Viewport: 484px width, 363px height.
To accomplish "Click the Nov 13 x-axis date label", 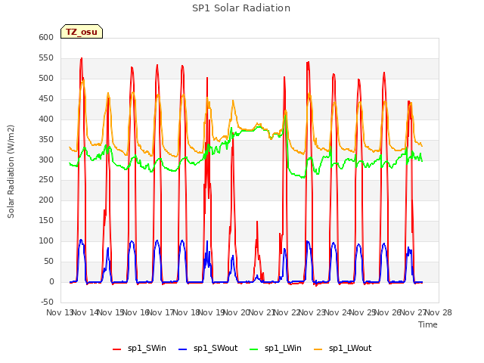I will point(59,312).
